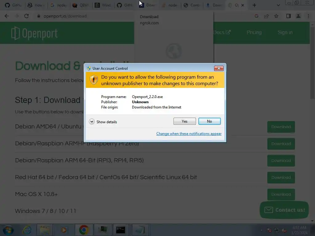
Task: Click 'Mac OS X 10.8+' row text
Action: (x=36, y=194)
